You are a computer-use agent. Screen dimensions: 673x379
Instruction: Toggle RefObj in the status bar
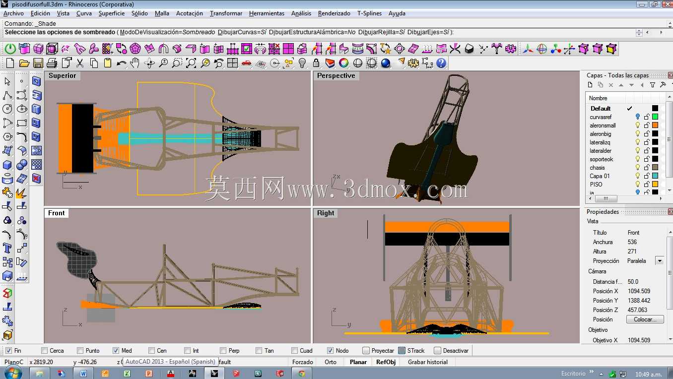[x=386, y=362]
